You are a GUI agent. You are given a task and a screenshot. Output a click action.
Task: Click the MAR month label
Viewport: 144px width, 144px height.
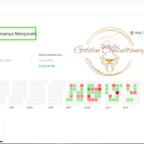tap(30, 108)
